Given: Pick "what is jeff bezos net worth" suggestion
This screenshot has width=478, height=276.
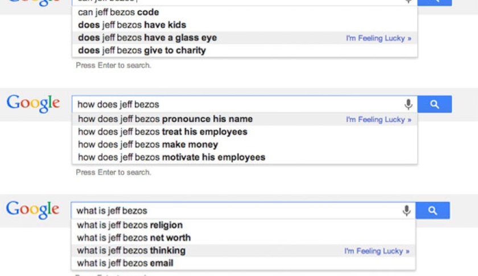Looking at the screenshot, I should 134,238.
